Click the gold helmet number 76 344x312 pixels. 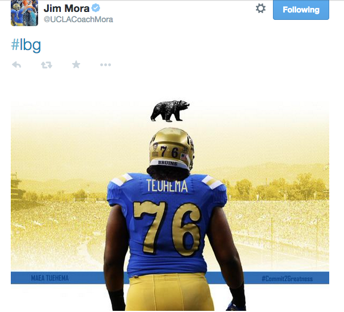pyautogui.click(x=169, y=152)
